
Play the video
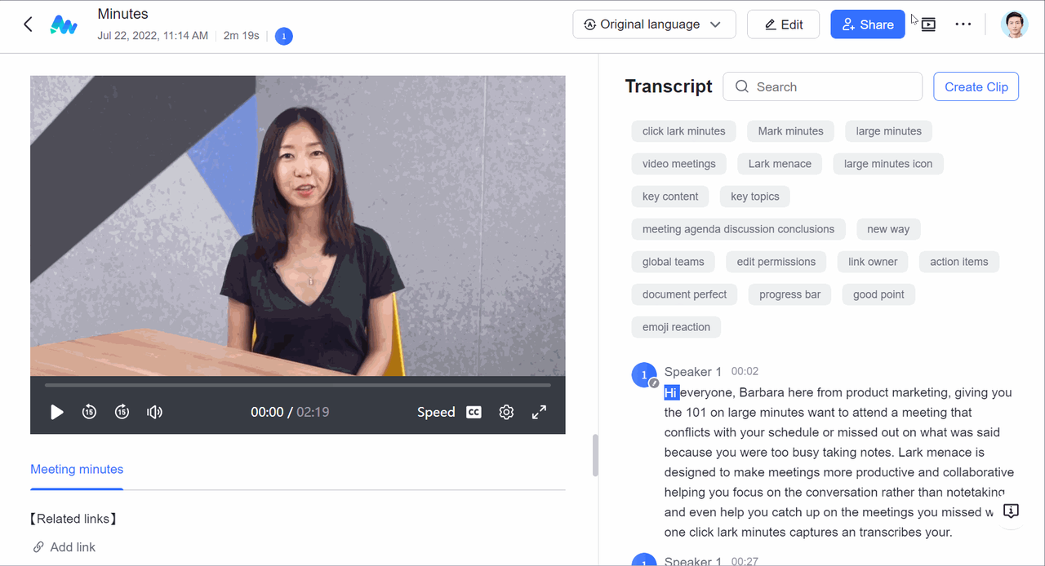(56, 412)
